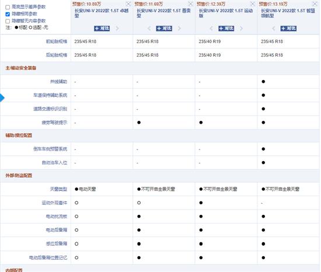This screenshot has width=321, height=272.
Task: Click the 道路交通标识识别 parameter label
Action: pos(50,109)
